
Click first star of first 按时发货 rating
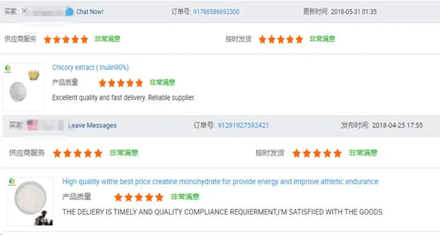point(262,39)
